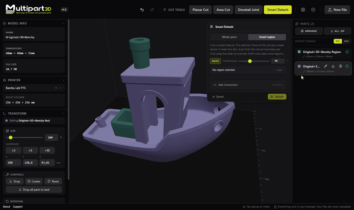Delete the selected part with trash icon
Viewport: 354px width, 210px height.
click(340, 66)
